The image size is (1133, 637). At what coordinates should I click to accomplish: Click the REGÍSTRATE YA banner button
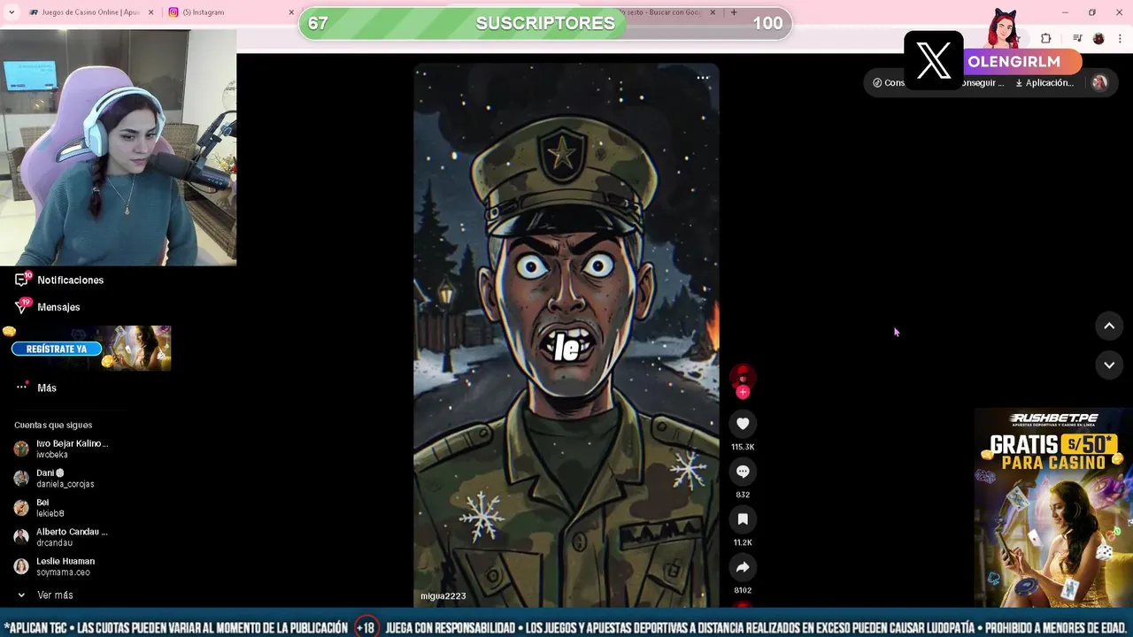tap(57, 349)
